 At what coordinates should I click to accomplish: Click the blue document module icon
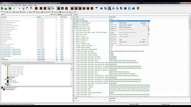117,8
